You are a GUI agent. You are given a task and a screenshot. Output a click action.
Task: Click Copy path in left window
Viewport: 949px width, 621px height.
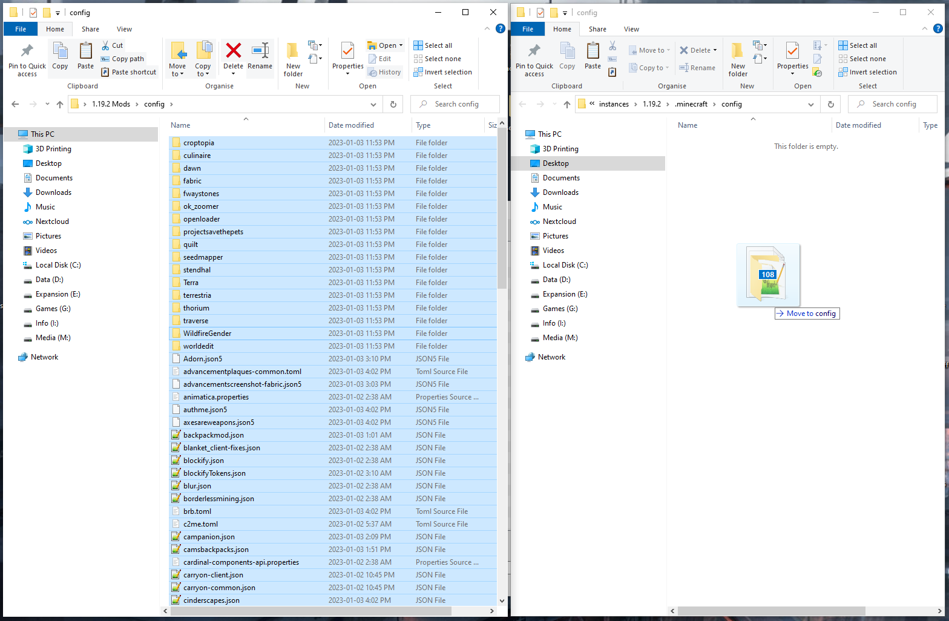pyautogui.click(x=123, y=59)
